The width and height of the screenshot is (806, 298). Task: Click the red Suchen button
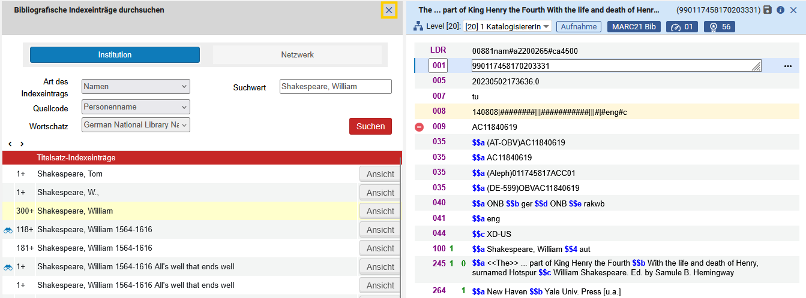[x=370, y=126]
